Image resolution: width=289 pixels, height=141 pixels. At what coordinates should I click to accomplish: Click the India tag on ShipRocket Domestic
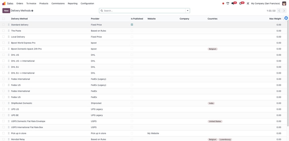pyautogui.click(x=211, y=103)
